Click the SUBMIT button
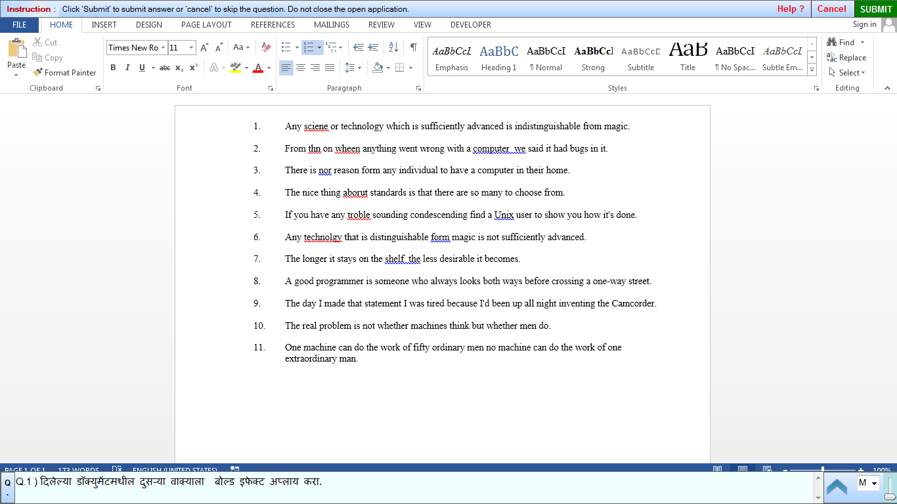 pos(876,9)
